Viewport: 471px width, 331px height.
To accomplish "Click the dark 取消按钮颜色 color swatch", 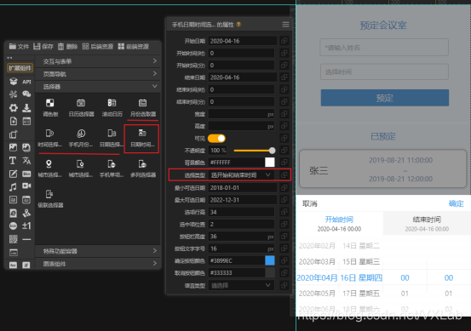I will (x=270, y=273).
